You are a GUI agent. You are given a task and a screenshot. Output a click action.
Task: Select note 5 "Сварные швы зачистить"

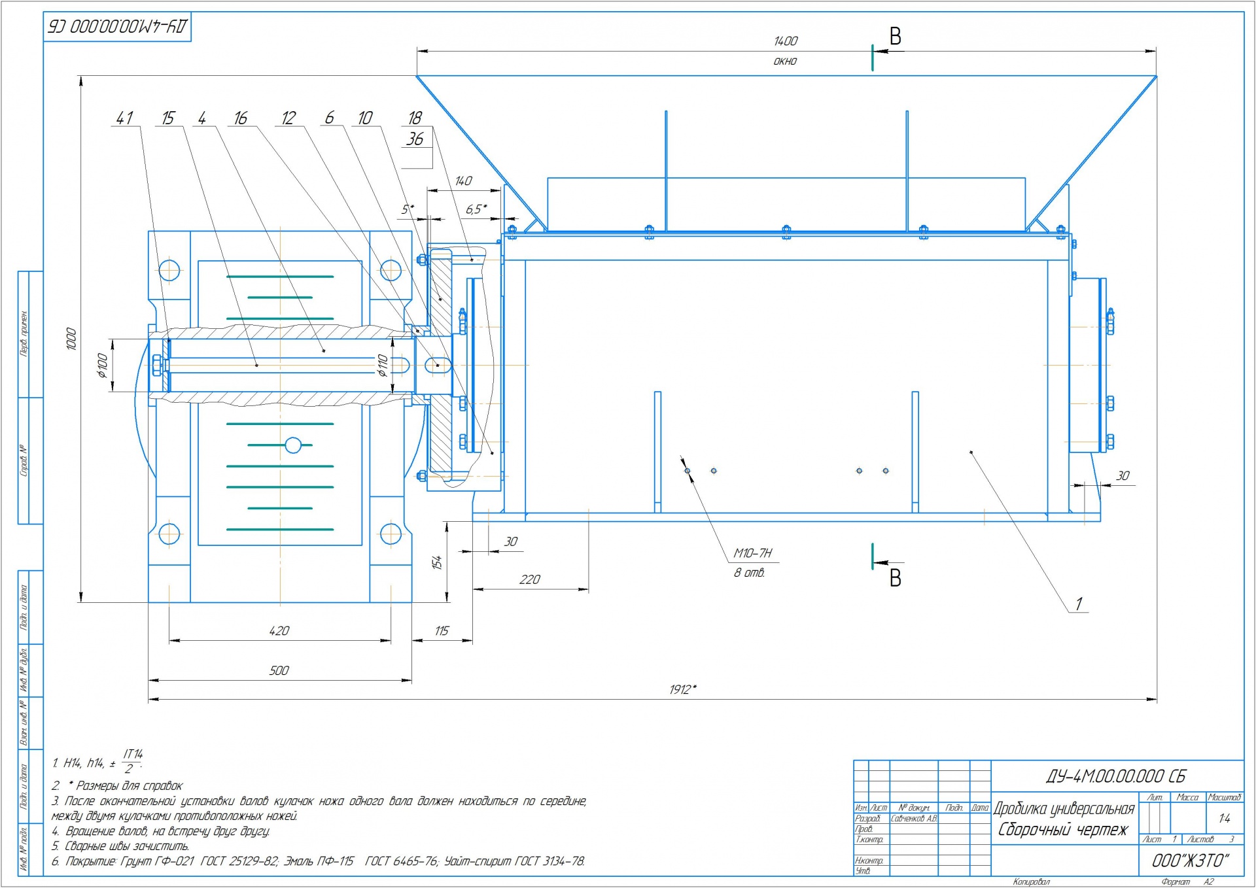pos(120,846)
